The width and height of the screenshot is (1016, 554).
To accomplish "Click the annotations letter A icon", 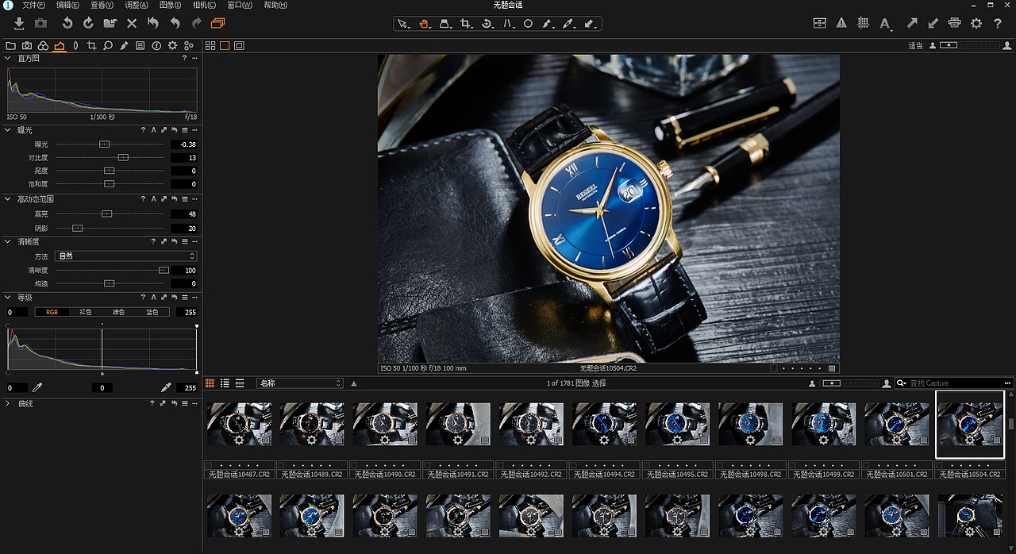I will [x=886, y=24].
